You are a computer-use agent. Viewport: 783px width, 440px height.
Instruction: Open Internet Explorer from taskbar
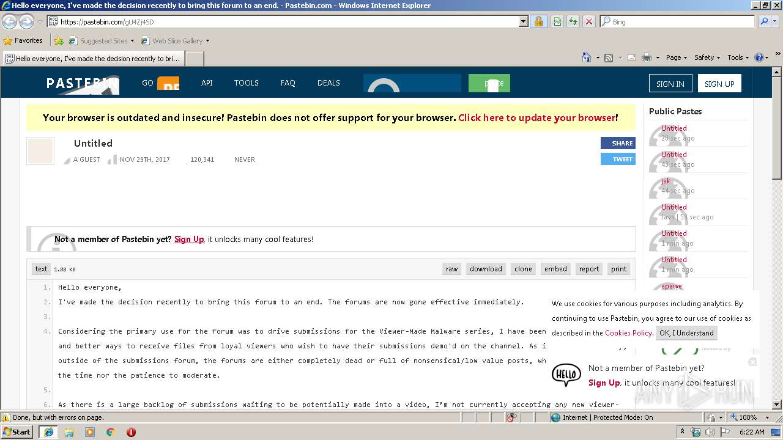48,432
